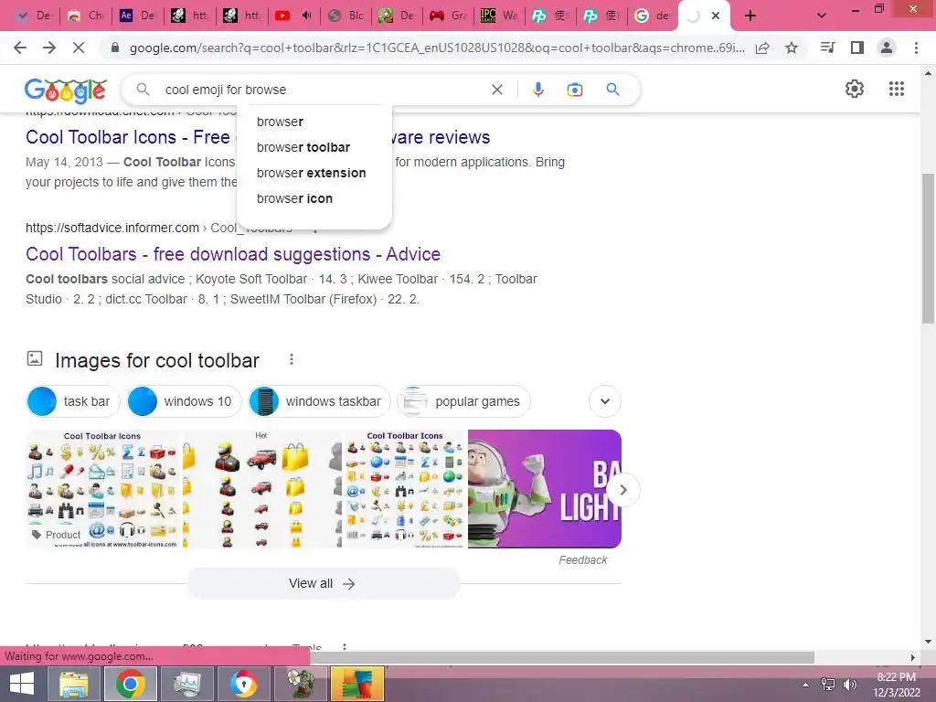Open the media control icon

pos(827,48)
